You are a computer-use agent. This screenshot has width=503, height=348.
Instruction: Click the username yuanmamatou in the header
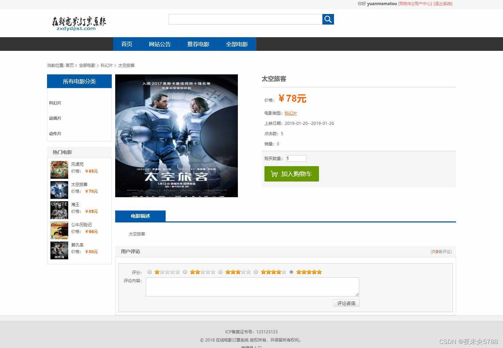coord(382,4)
